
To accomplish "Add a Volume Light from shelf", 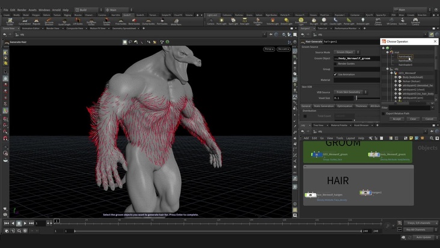I will (x=272, y=21).
